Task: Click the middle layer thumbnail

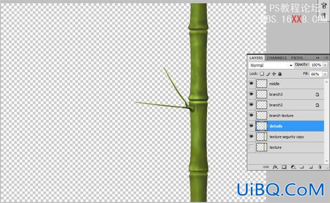Action: click(x=262, y=84)
